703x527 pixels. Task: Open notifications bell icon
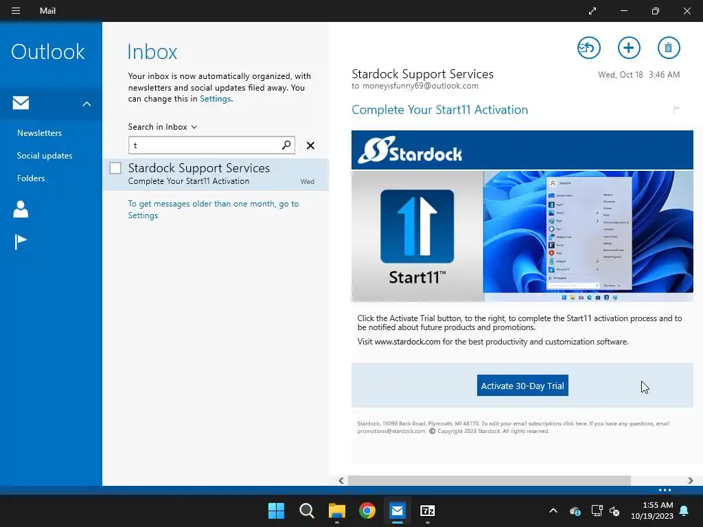684,511
